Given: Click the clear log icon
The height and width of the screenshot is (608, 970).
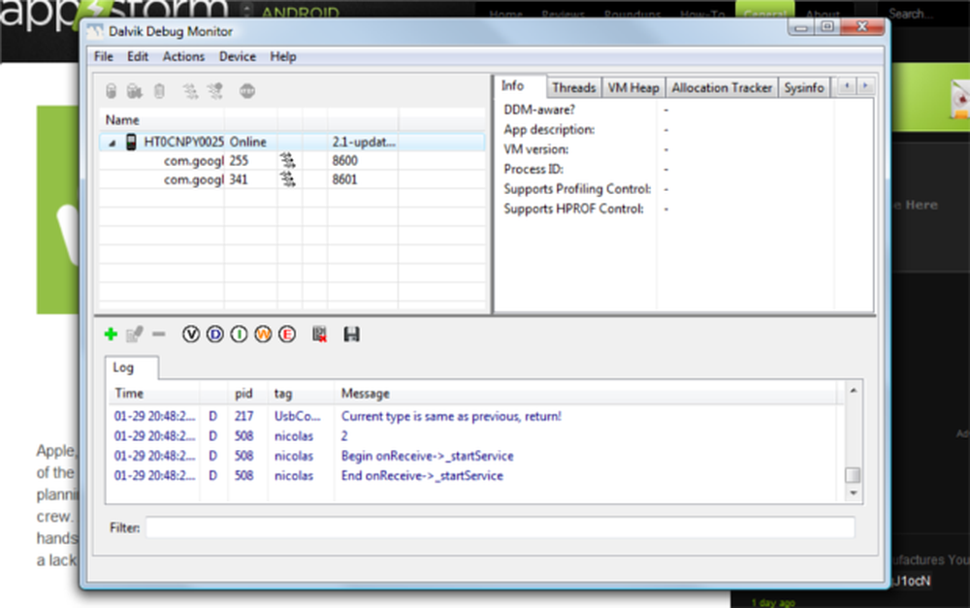Looking at the screenshot, I should point(319,335).
